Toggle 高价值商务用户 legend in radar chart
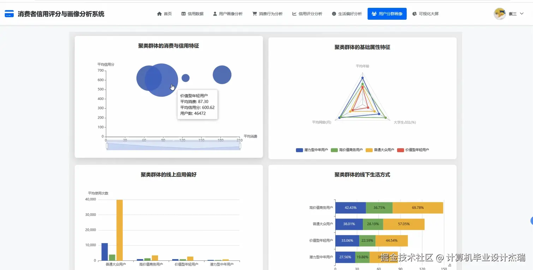 point(347,150)
